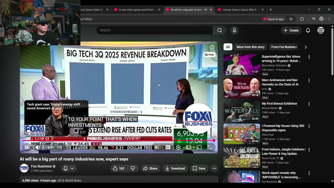Toggle theater mode in the player
Screen dimensions: 334x188
189,148
